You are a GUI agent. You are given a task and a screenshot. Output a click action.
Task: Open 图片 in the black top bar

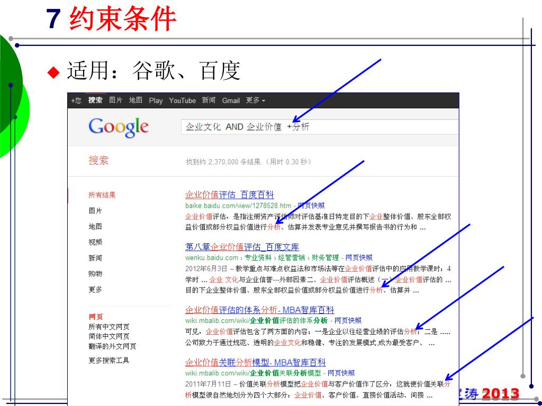116,100
